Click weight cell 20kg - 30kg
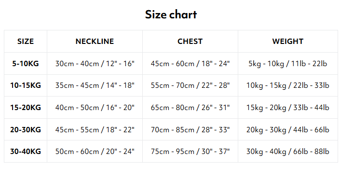341x181 pixels. tap(288, 130)
